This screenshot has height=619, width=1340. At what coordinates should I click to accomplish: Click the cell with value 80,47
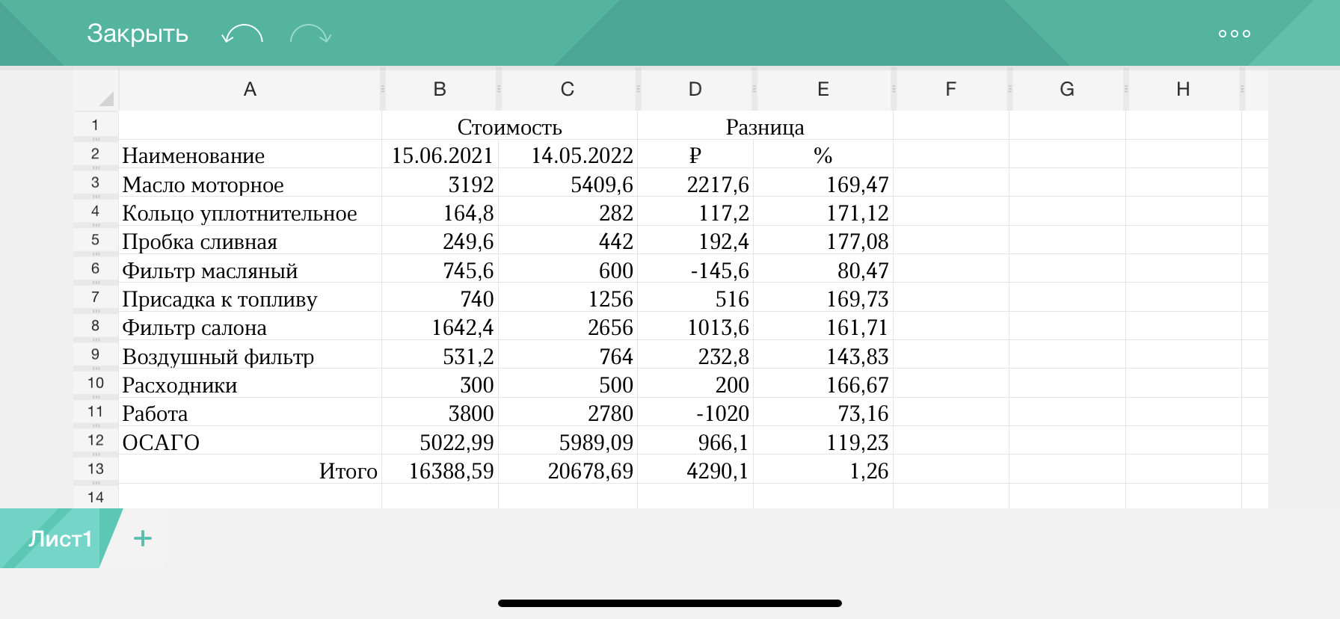coord(823,269)
